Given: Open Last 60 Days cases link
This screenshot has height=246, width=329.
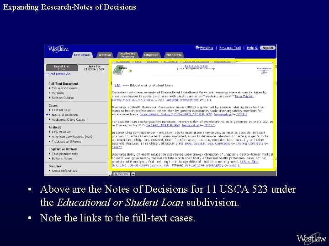Looking at the screenshot, I should point(61,110).
